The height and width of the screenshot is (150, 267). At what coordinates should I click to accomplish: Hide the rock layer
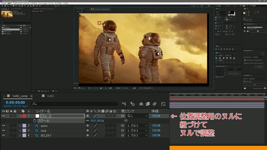pos(3,130)
